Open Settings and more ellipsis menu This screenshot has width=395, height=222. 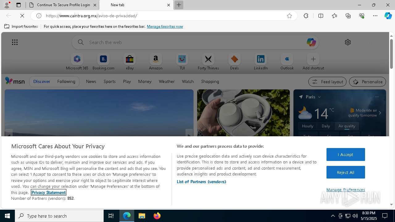(x=375, y=16)
